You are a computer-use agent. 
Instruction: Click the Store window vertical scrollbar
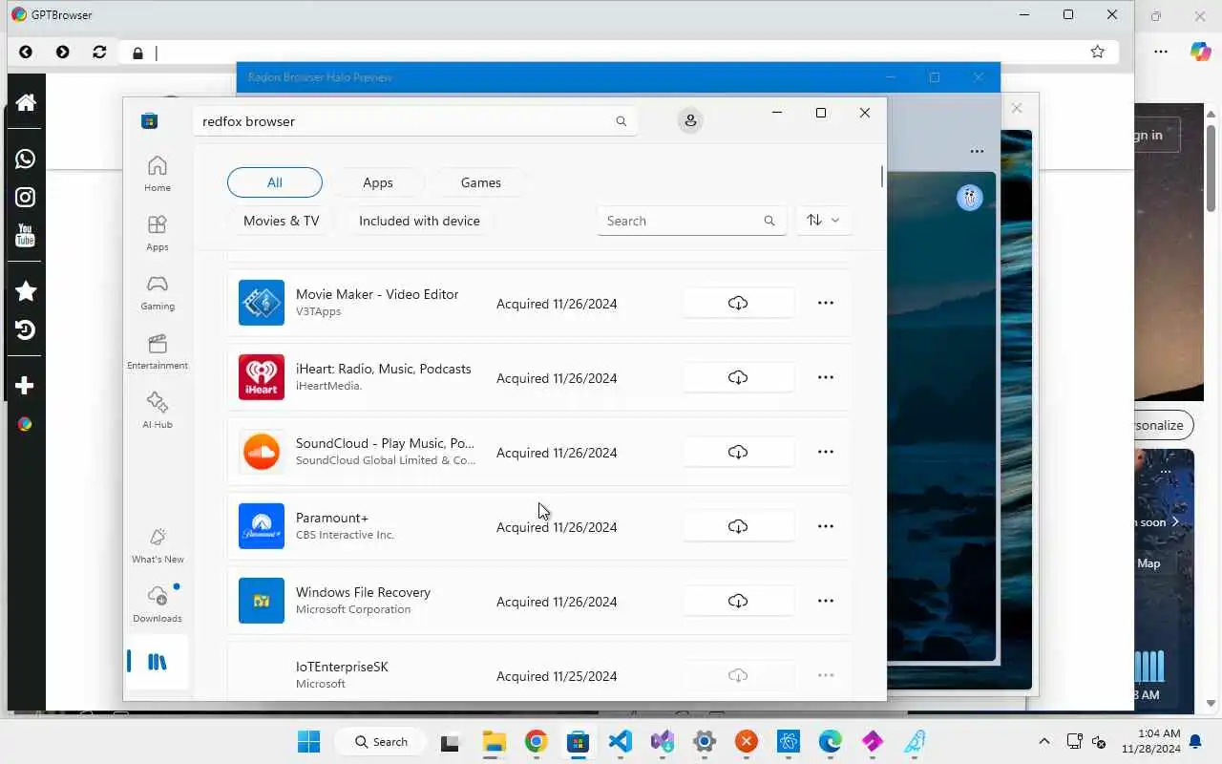coord(881,177)
